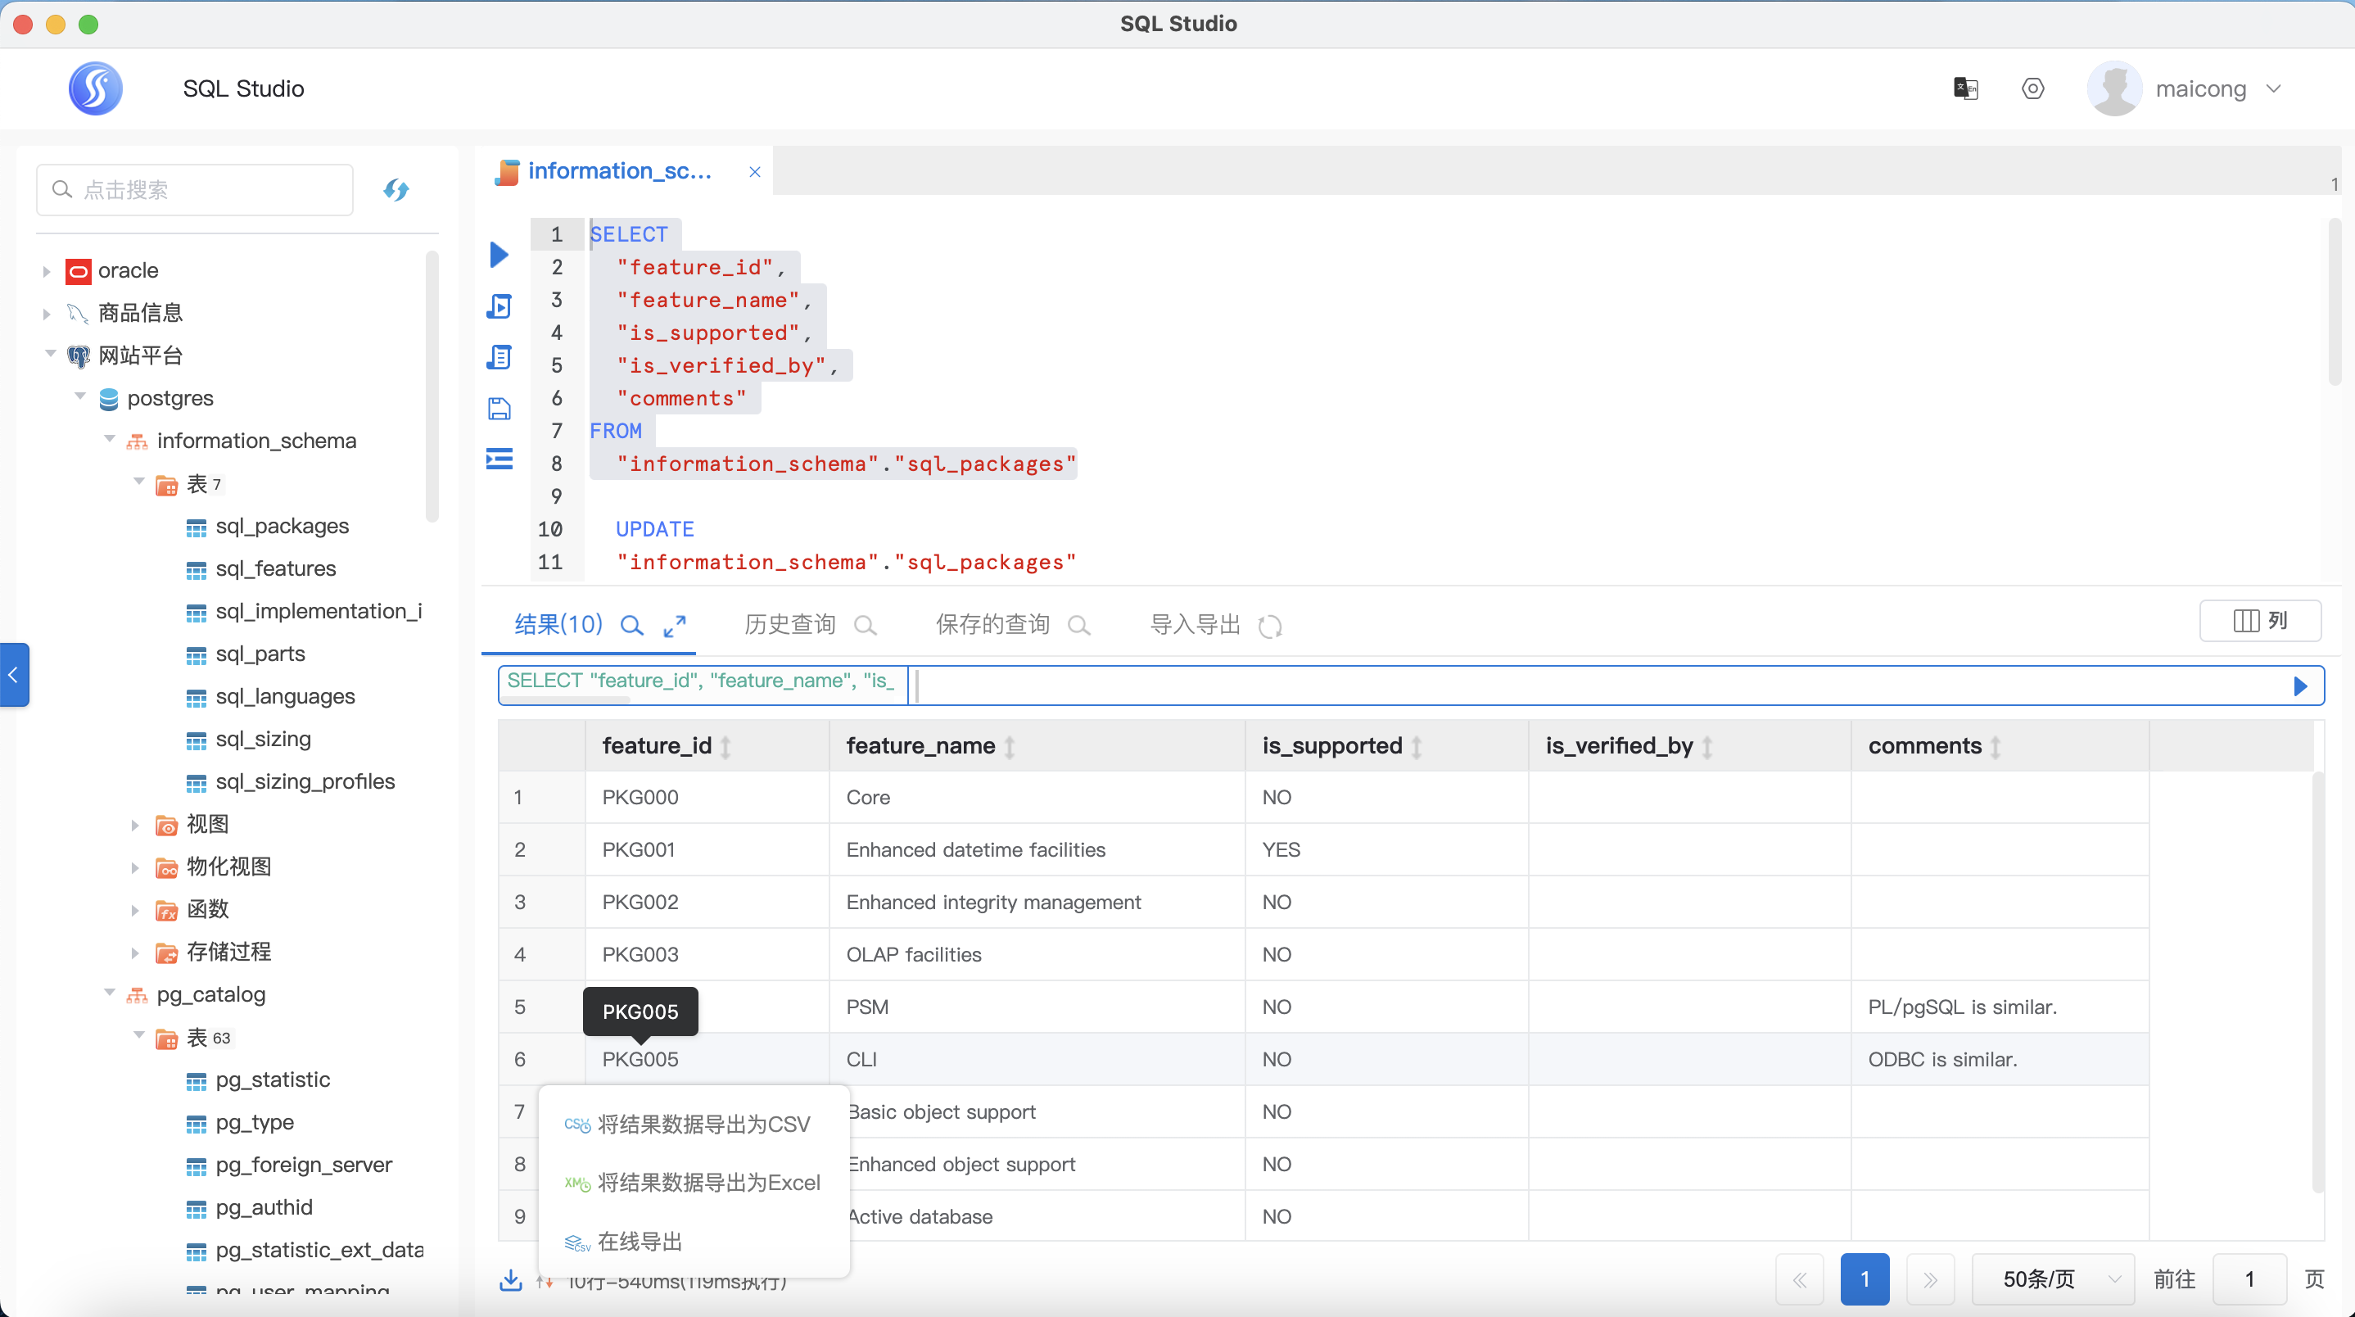Click the sort icon on feature_name column
The height and width of the screenshot is (1317, 2355).
click(1010, 747)
